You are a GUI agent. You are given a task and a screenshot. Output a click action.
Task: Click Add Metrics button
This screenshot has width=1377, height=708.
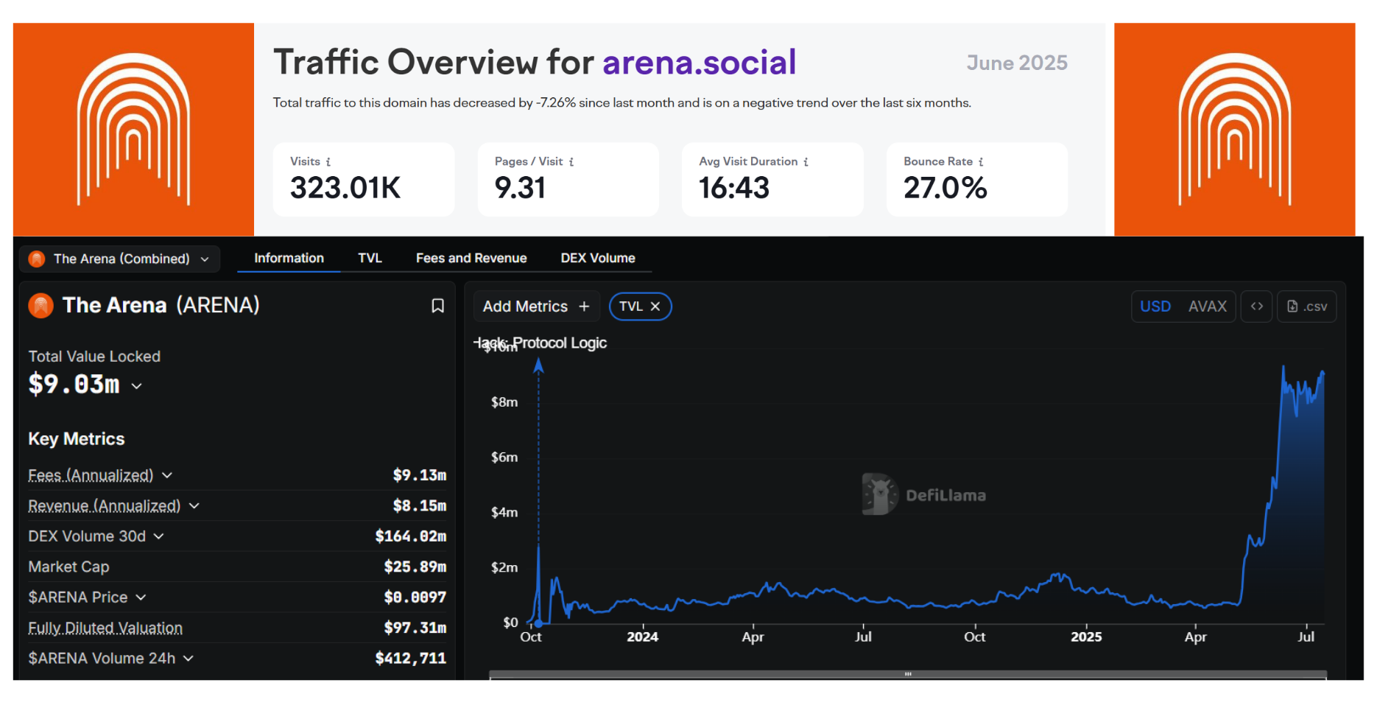(536, 306)
